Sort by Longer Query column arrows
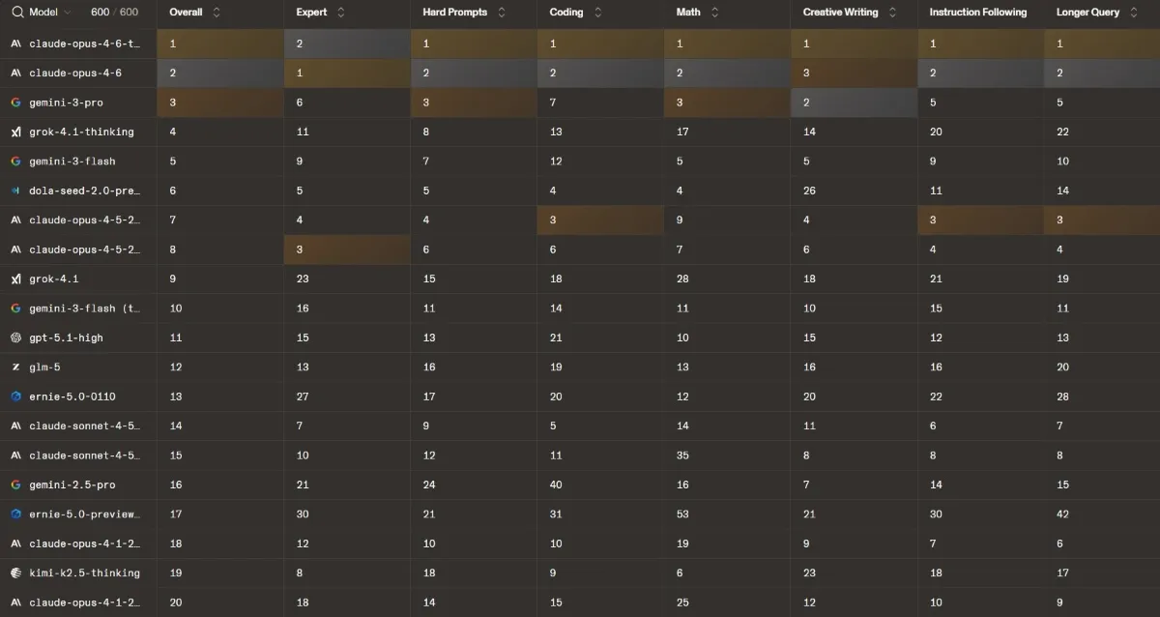 click(x=1134, y=13)
